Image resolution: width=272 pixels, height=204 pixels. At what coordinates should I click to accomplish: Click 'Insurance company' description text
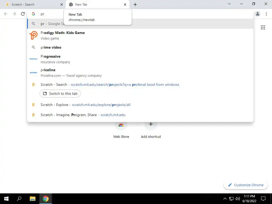point(55,62)
